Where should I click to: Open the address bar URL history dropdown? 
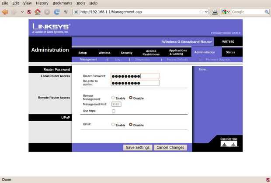click(x=206, y=12)
